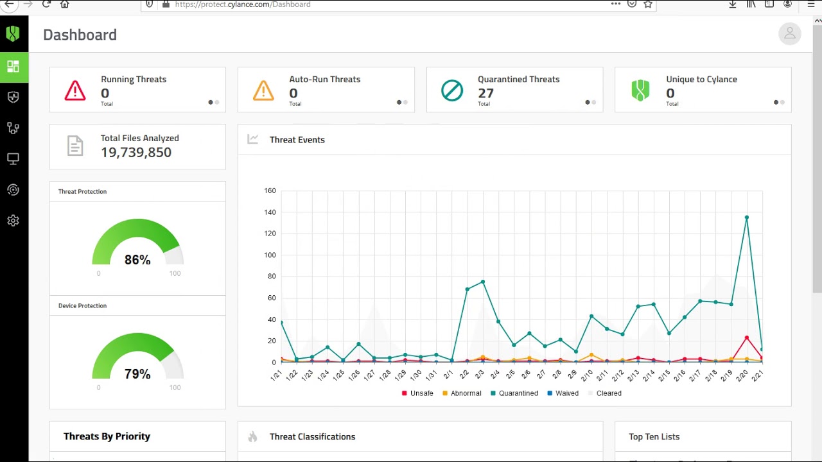Click the red Unsafe peak point on 2/20

click(746, 338)
